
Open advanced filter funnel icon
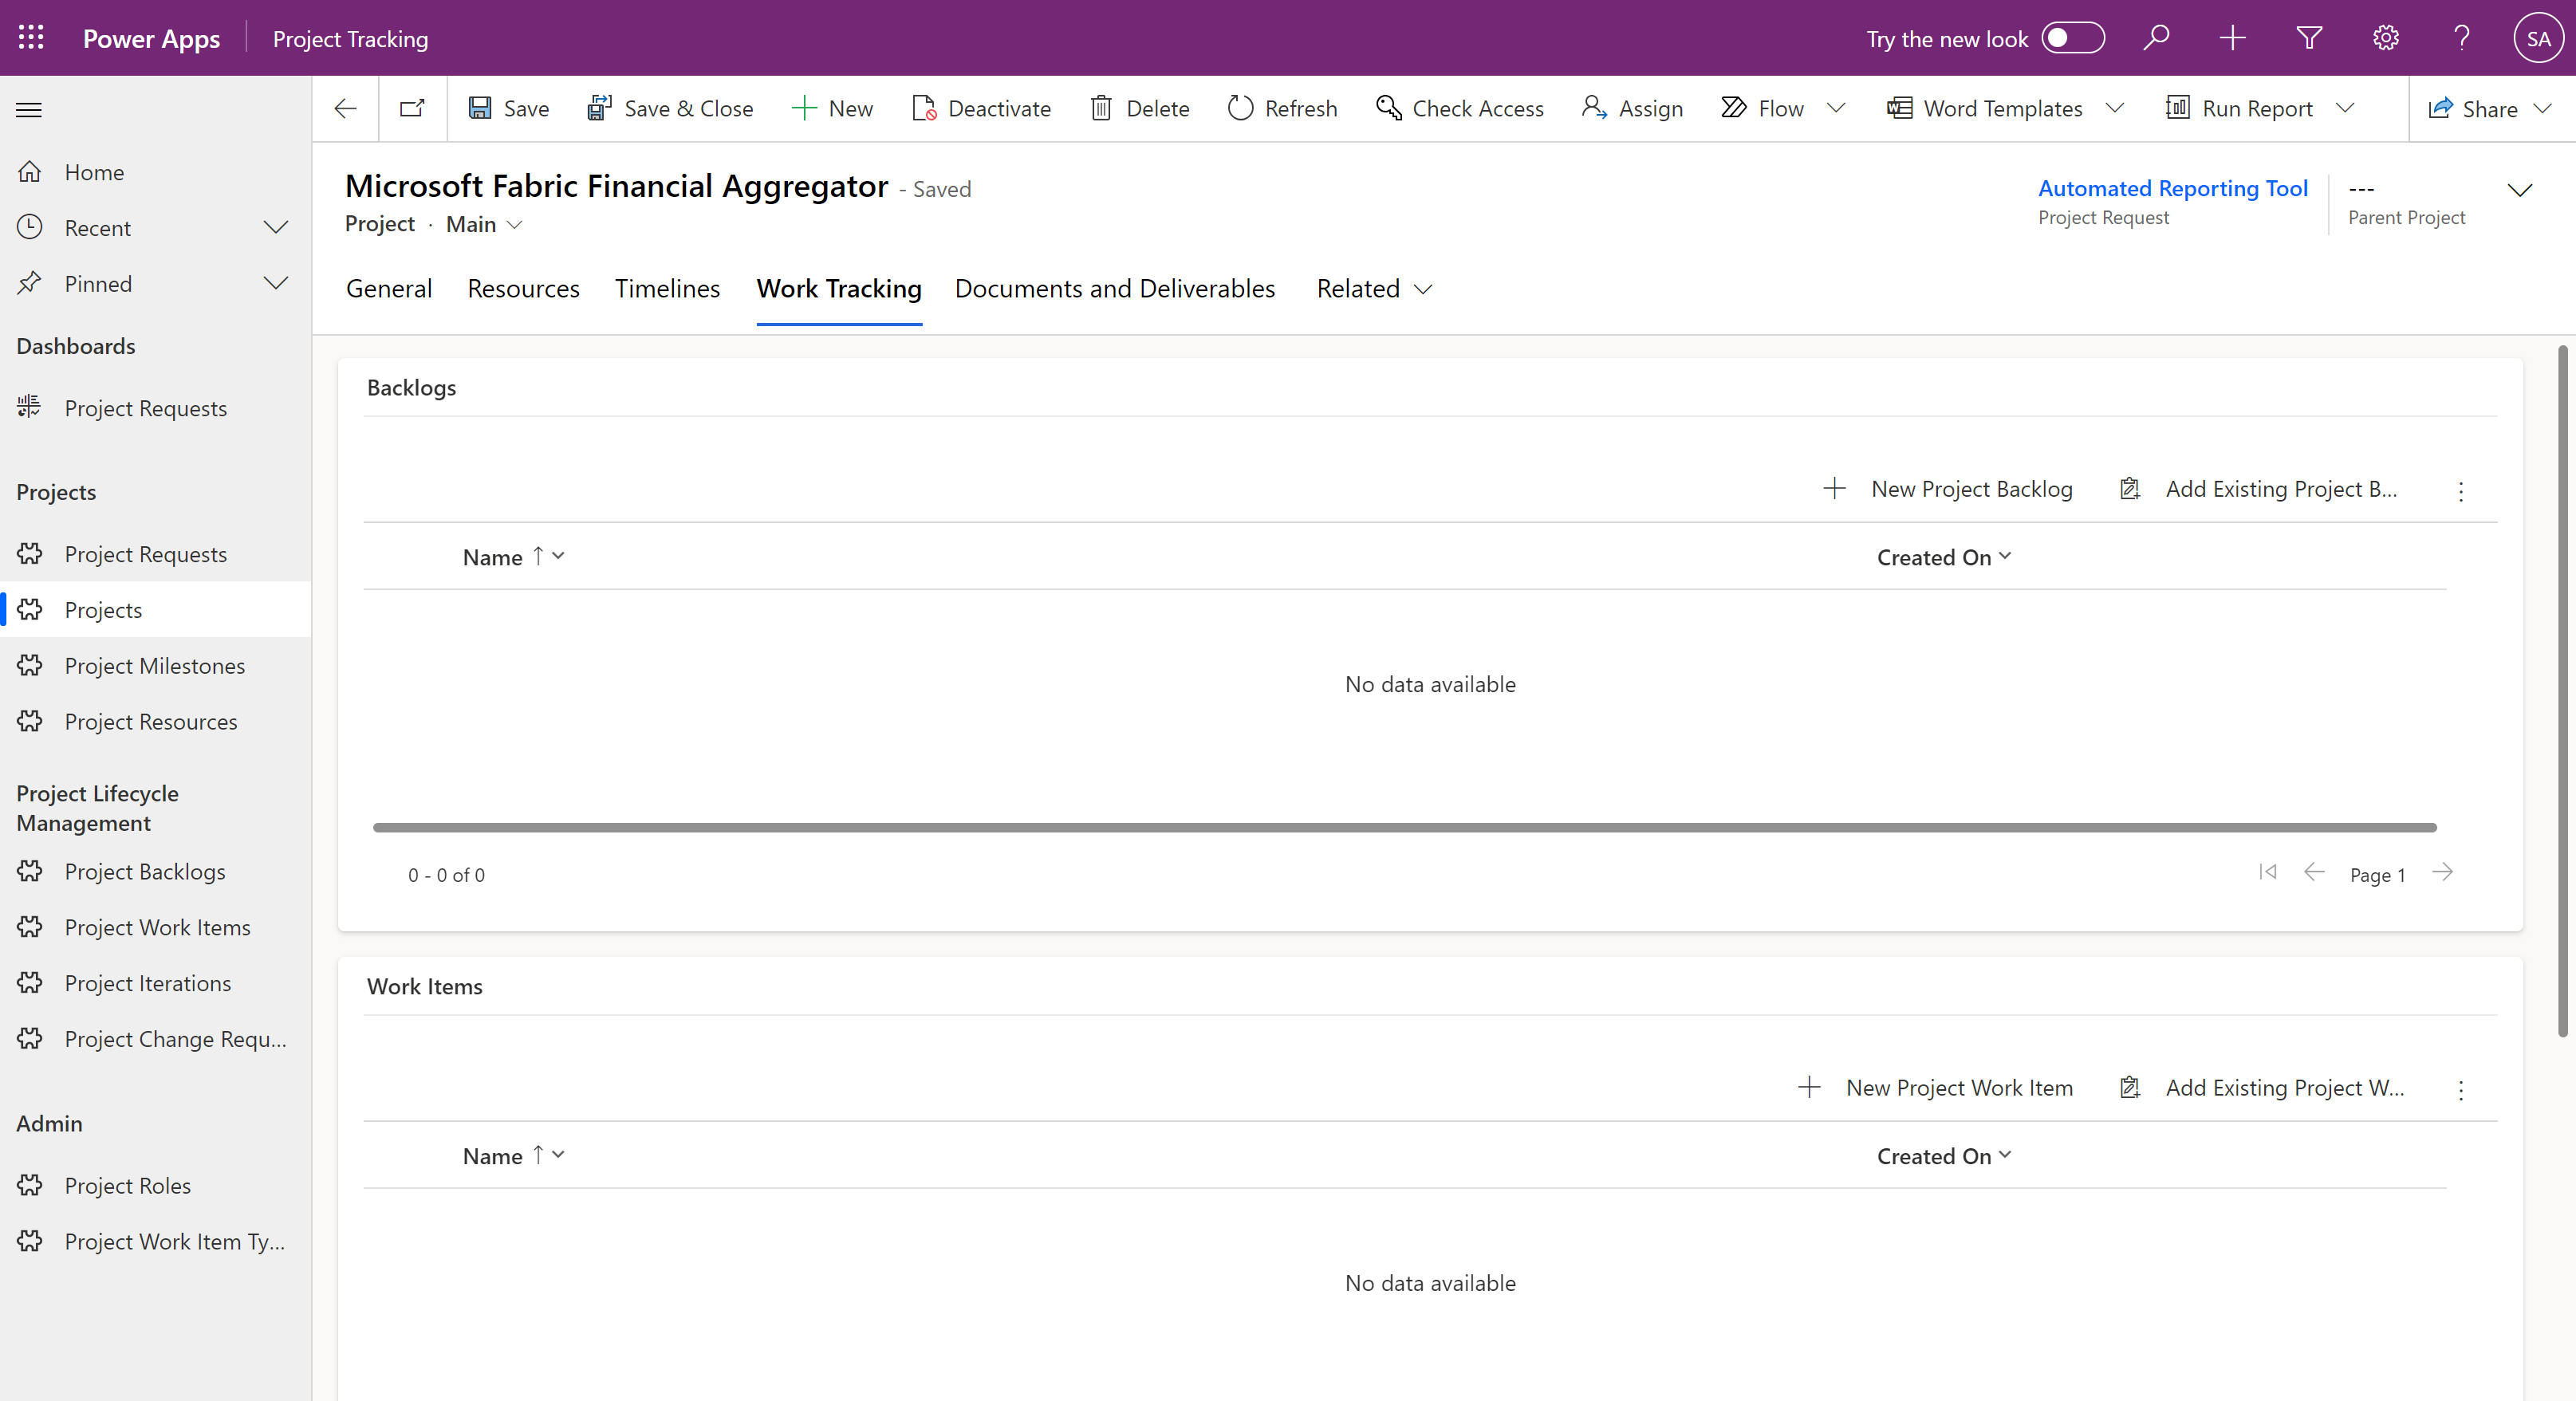[x=2309, y=38]
